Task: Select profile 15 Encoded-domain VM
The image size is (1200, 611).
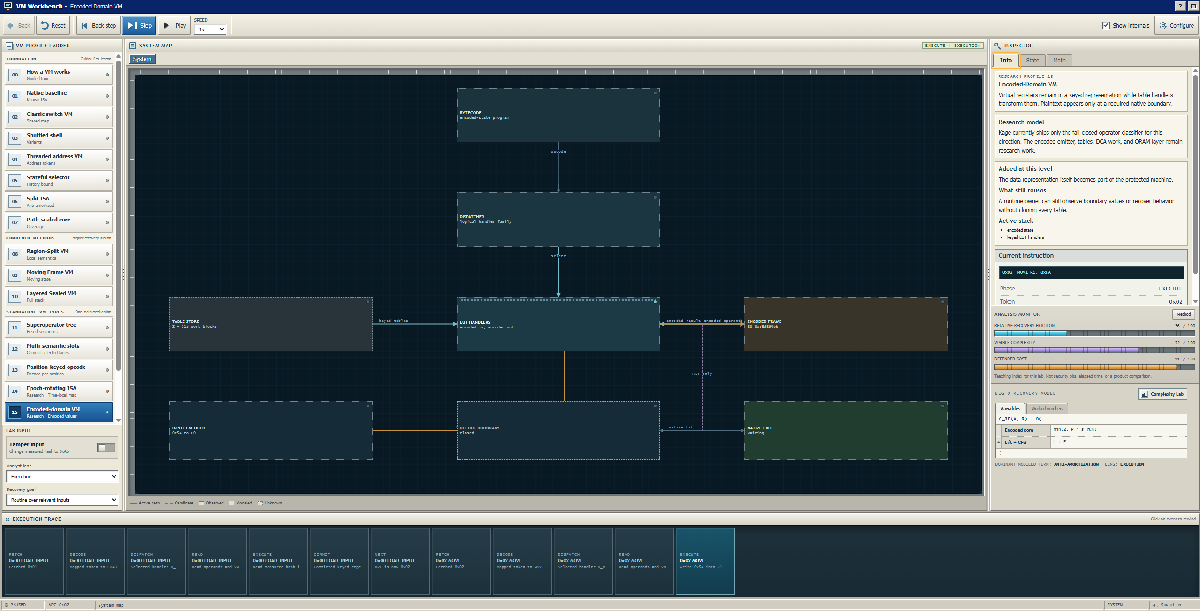Action: (x=59, y=412)
